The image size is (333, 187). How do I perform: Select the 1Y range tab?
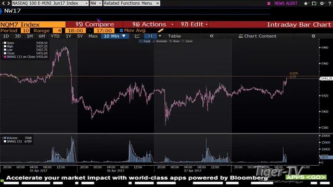(68, 36)
